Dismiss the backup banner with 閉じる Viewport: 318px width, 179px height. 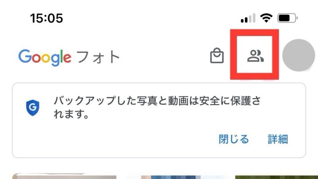pos(234,139)
